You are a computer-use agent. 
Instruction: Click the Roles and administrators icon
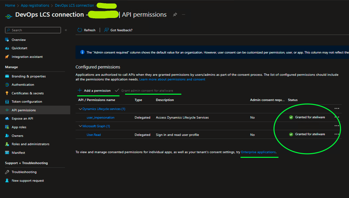(x=7, y=144)
